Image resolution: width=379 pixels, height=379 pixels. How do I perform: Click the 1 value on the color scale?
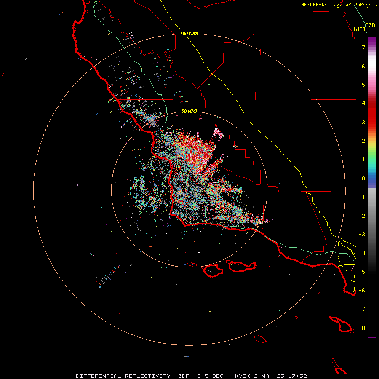[x=363, y=160]
